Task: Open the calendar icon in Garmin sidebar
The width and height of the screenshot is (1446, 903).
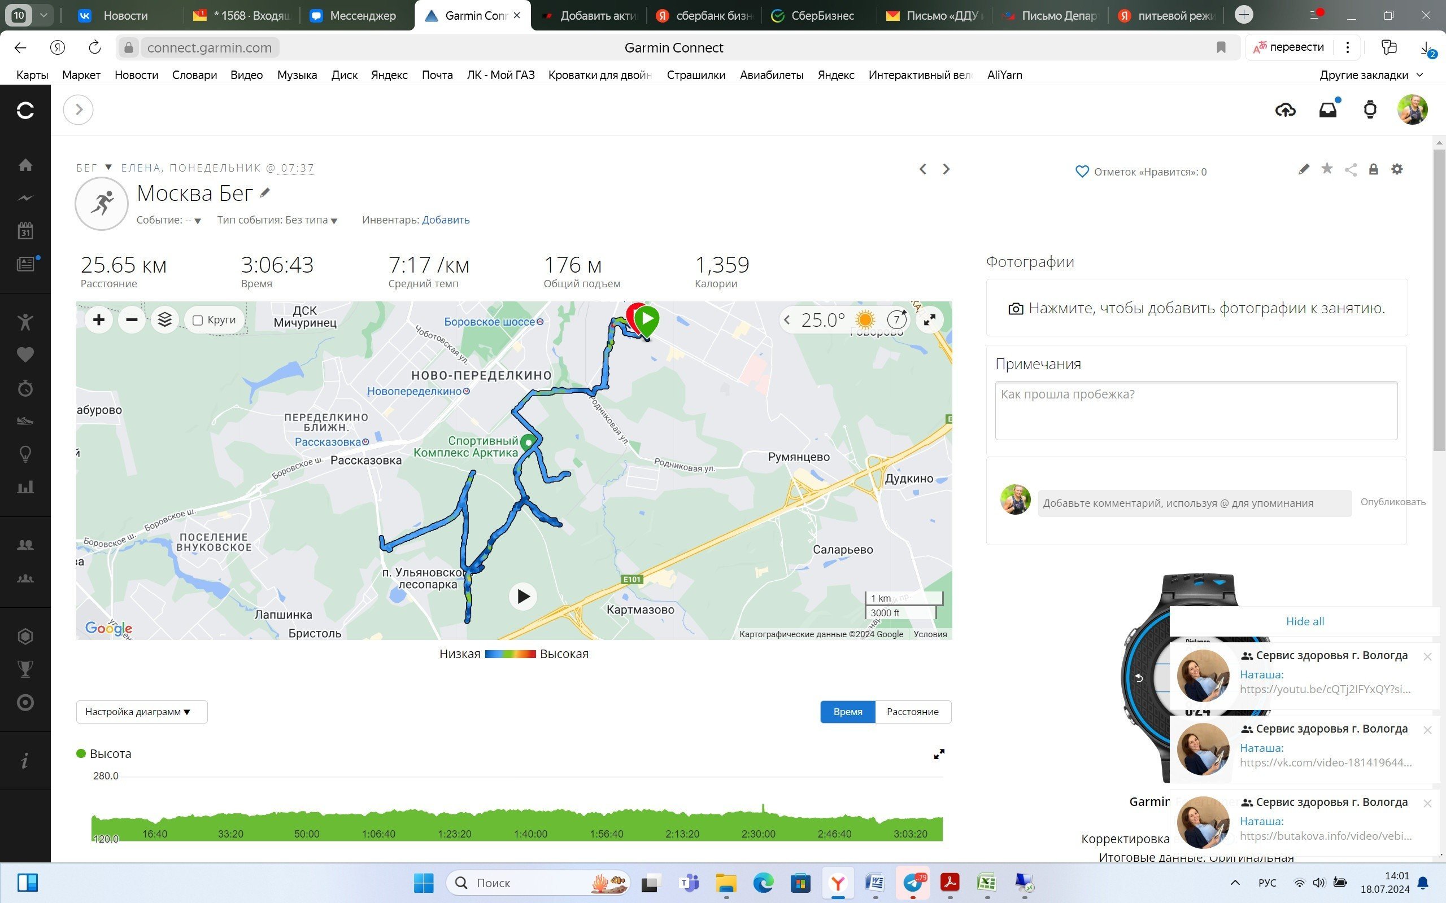Action: click(25, 230)
